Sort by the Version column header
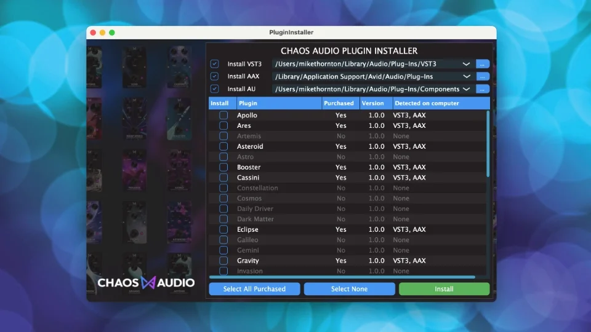 (x=377, y=103)
